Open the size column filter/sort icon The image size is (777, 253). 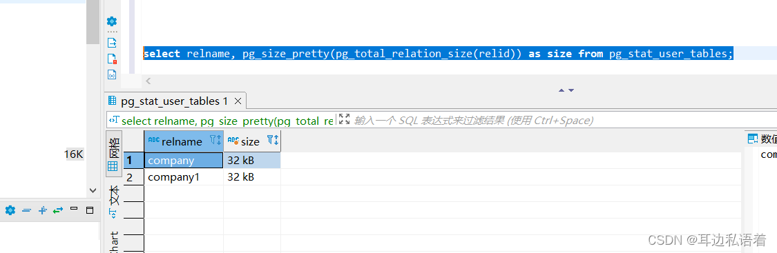[273, 141]
